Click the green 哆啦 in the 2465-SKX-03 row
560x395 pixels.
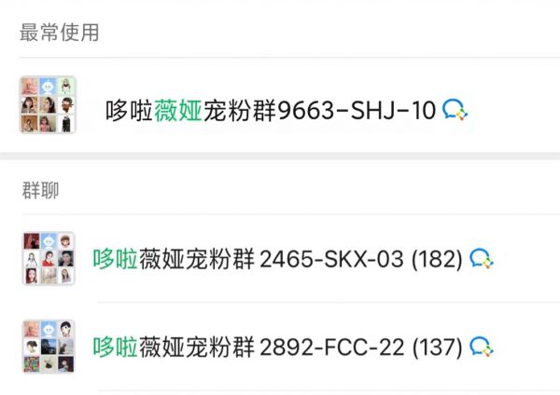point(116,258)
